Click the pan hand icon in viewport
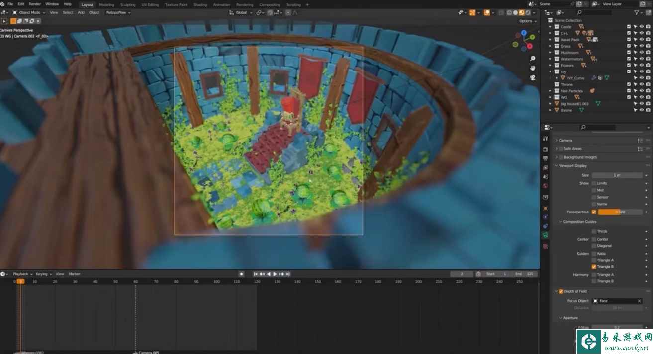 click(532, 68)
